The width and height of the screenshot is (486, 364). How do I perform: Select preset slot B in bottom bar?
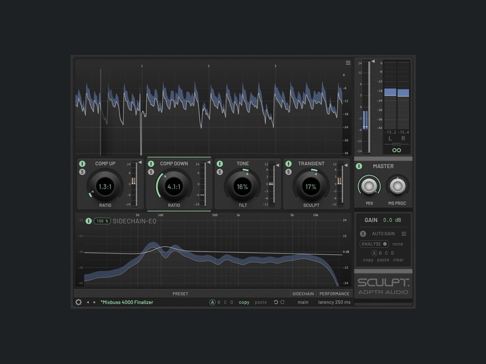[x=219, y=302]
